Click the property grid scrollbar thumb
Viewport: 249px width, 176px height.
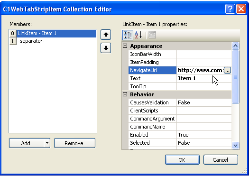tap(235, 77)
